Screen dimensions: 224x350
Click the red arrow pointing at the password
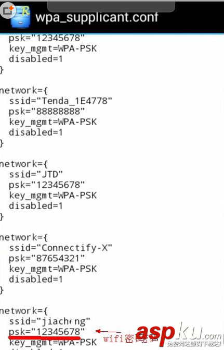[x=108, y=331]
